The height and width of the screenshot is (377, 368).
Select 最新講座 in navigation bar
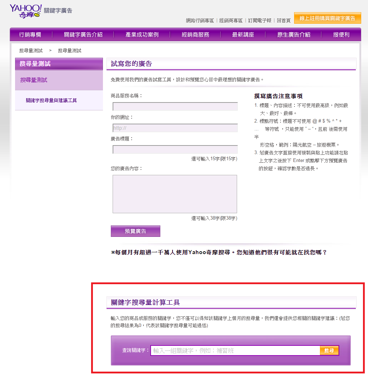click(243, 35)
